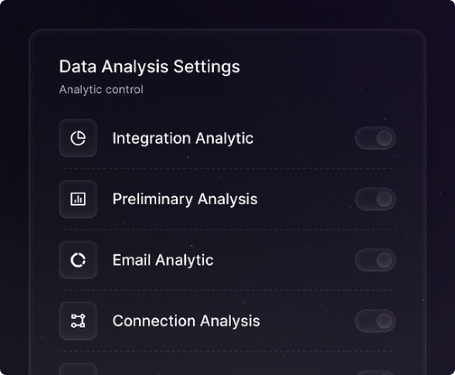The image size is (455, 375).
Task: Click the Preliminary Analysis bar chart icon
Action: [78, 199]
